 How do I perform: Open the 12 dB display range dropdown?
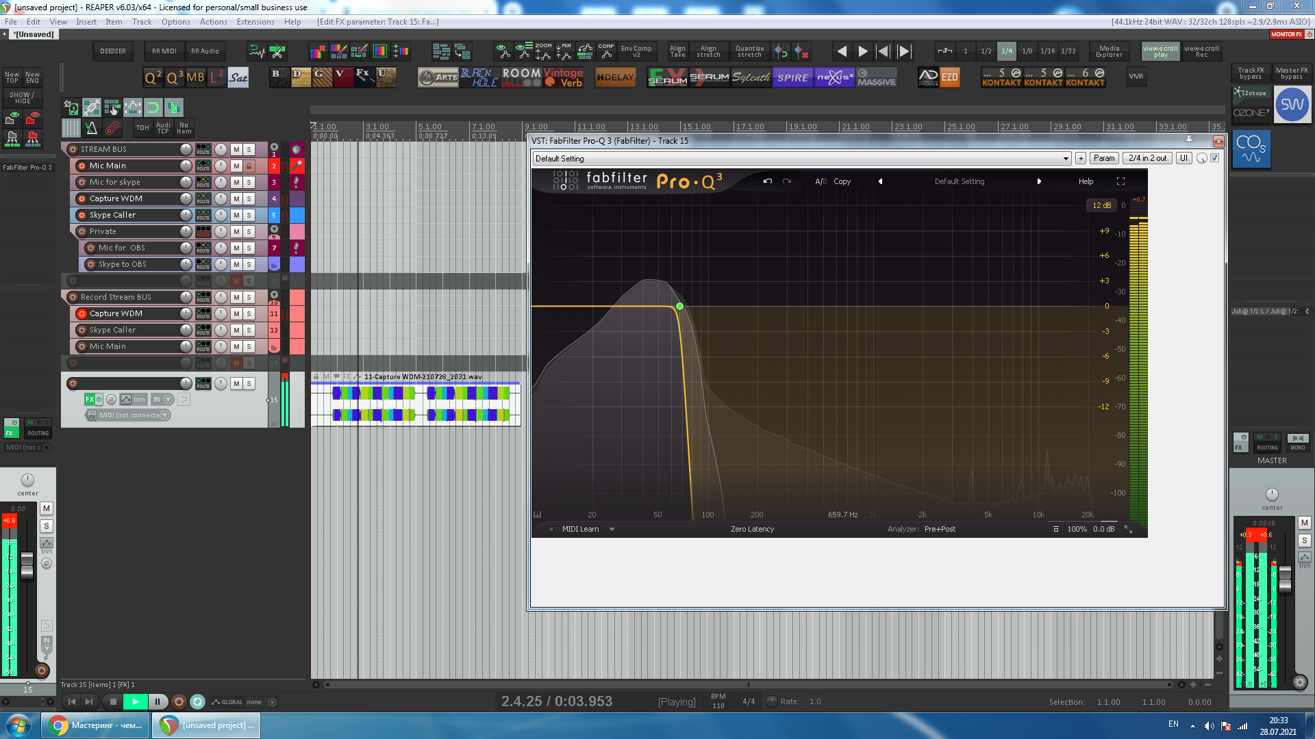pos(1101,205)
